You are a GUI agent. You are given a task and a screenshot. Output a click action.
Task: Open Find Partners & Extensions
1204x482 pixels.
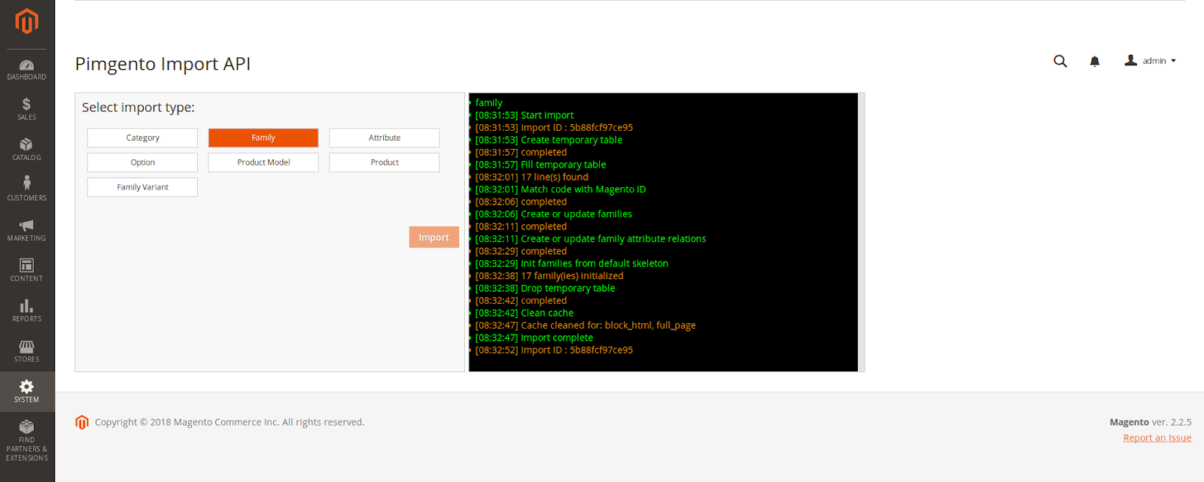coord(27,441)
